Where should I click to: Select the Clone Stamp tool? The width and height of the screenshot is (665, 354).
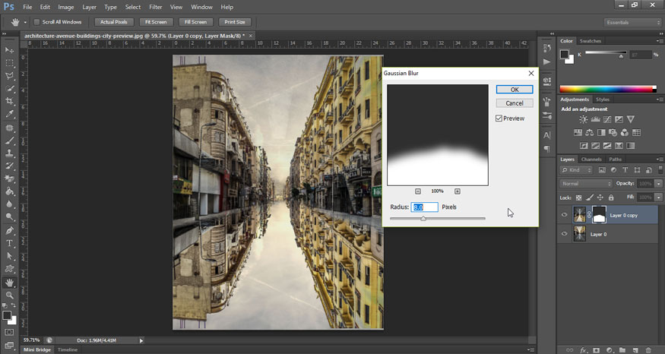9,153
